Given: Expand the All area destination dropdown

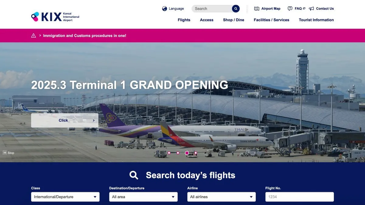Looking at the screenshot, I should point(143,197).
